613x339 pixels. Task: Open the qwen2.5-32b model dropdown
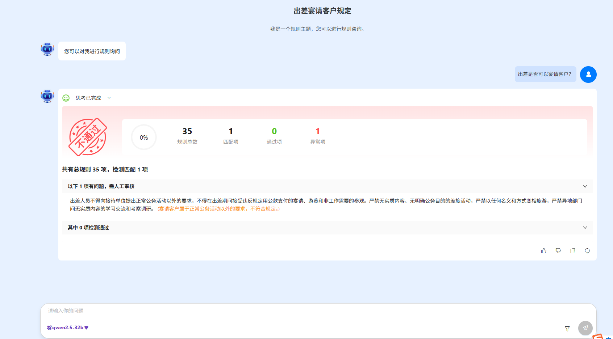[x=68, y=328]
